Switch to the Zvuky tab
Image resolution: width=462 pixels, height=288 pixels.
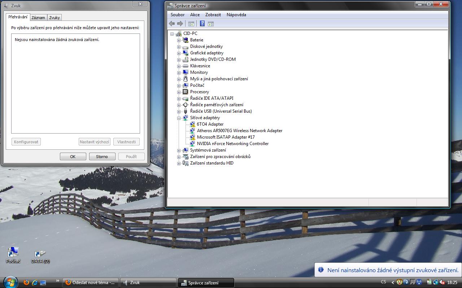point(55,18)
